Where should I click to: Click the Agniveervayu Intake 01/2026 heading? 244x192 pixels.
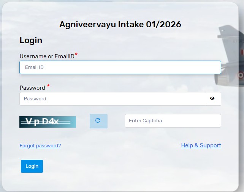(120, 25)
